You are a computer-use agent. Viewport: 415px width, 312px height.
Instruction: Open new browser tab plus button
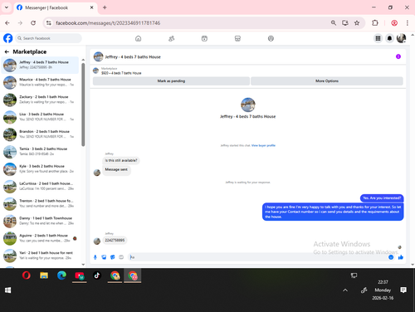(x=105, y=7)
